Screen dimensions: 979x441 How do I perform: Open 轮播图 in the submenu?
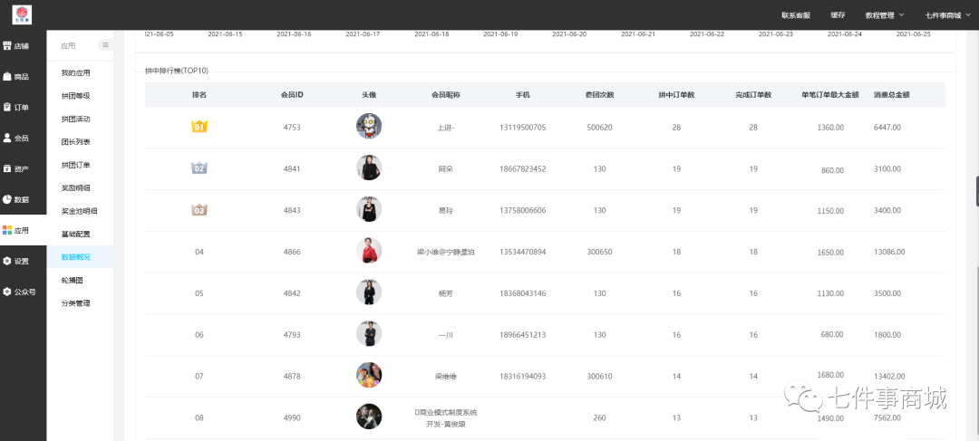72,280
